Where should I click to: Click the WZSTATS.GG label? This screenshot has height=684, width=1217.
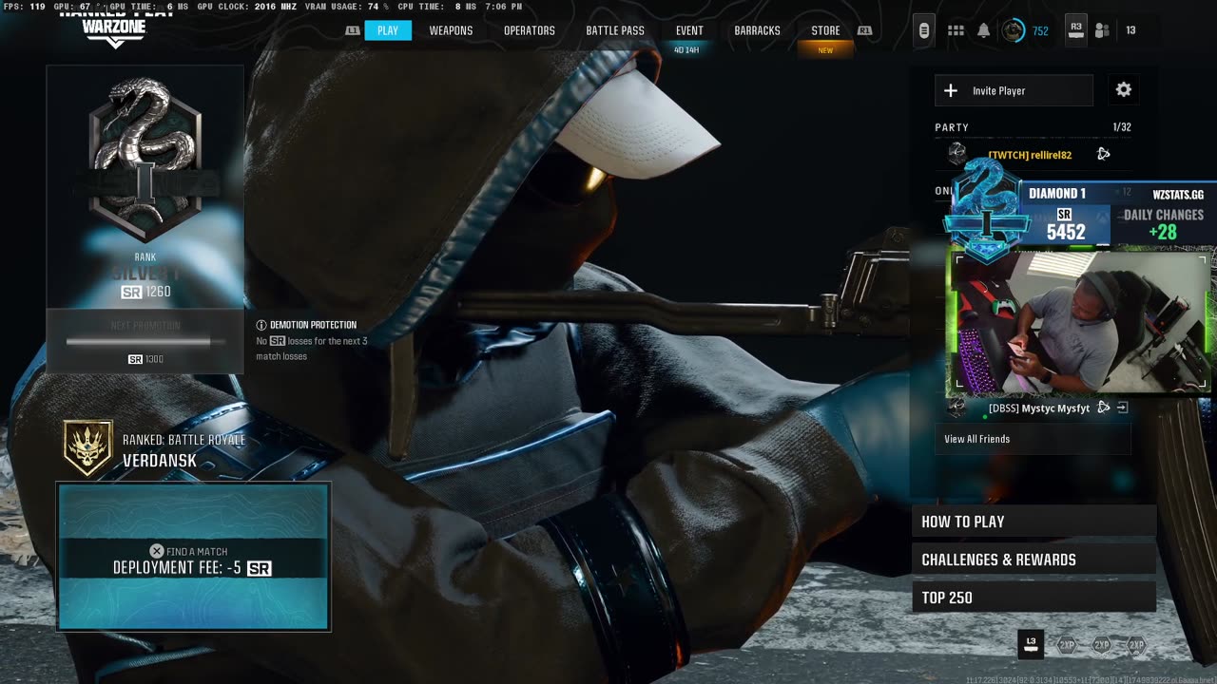pyautogui.click(x=1178, y=195)
